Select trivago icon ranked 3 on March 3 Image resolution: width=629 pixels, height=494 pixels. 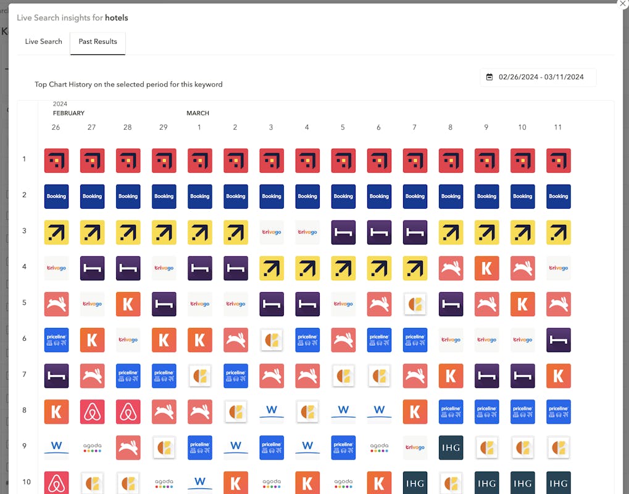pos(272,233)
